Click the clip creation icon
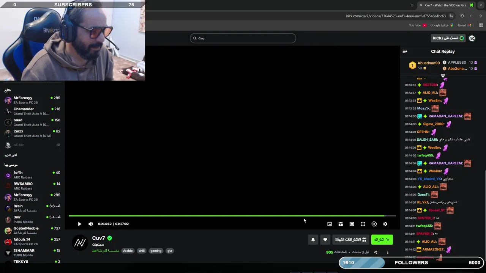 341,224
